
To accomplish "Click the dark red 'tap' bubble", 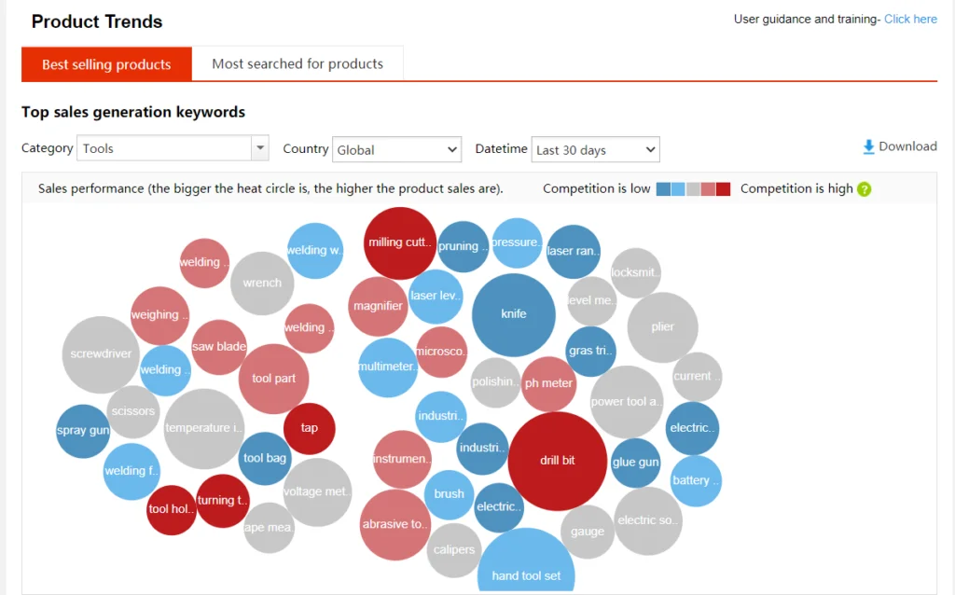I will (x=310, y=428).
